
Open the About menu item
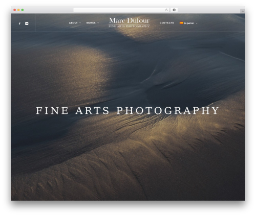pyautogui.click(x=73, y=23)
